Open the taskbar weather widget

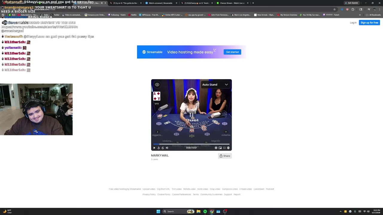coord(7,211)
